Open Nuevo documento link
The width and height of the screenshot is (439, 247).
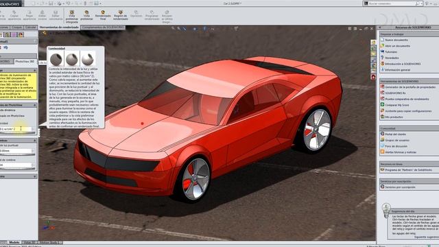[396, 40]
